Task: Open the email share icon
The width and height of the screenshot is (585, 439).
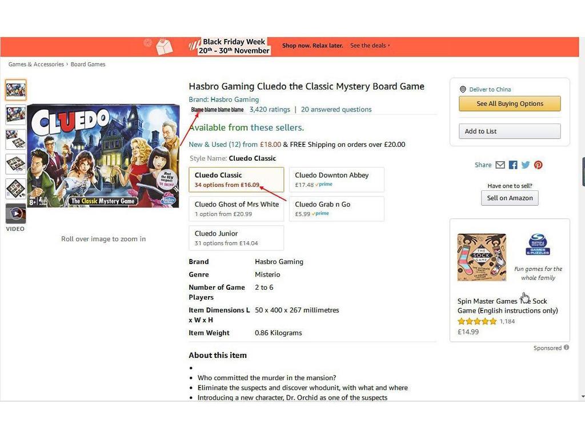Action: 500,165
